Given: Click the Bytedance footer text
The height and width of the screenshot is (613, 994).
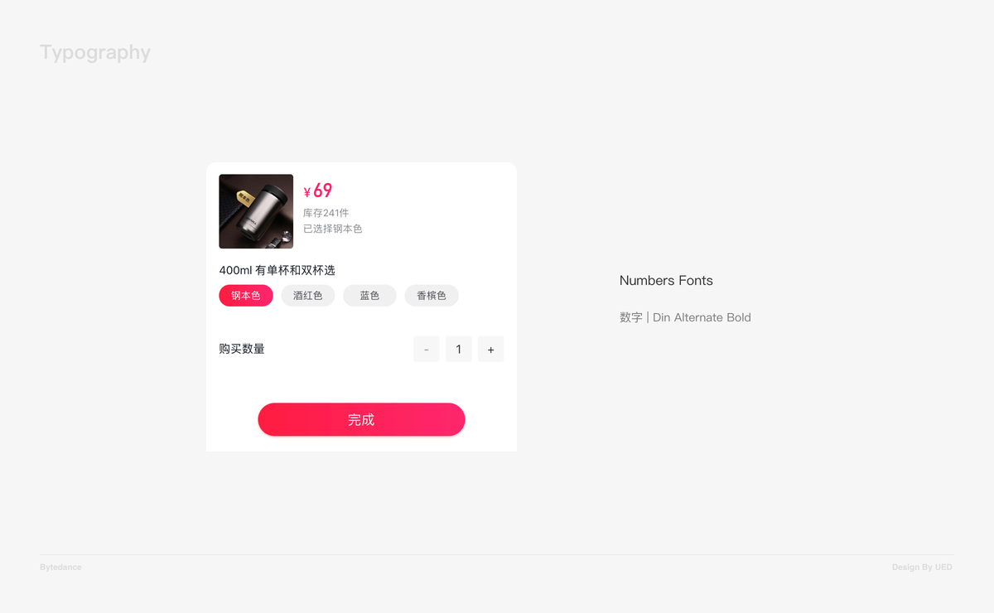Looking at the screenshot, I should pyautogui.click(x=60, y=567).
